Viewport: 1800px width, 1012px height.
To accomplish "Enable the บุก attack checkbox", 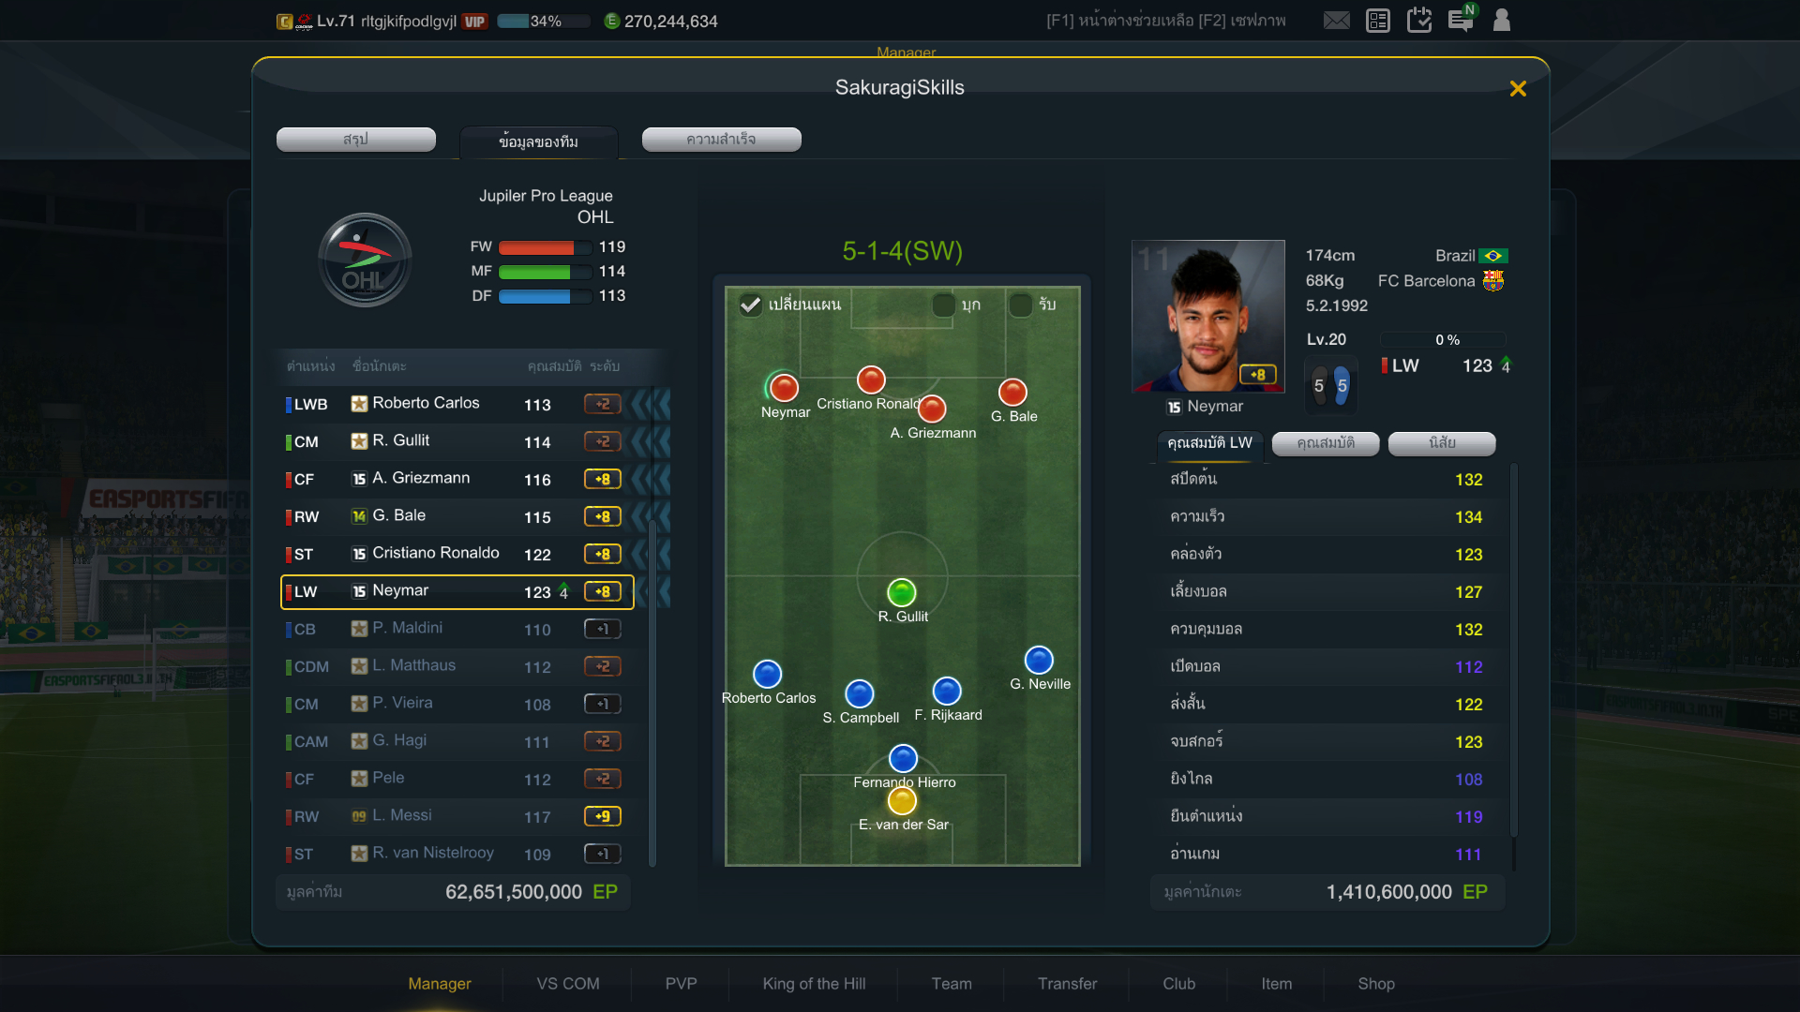I will pyautogui.click(x=944, y=305).
